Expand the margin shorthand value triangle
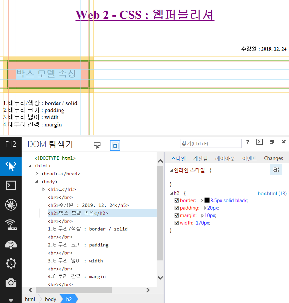This screenshot has height=303, width=289. [202, 216]
